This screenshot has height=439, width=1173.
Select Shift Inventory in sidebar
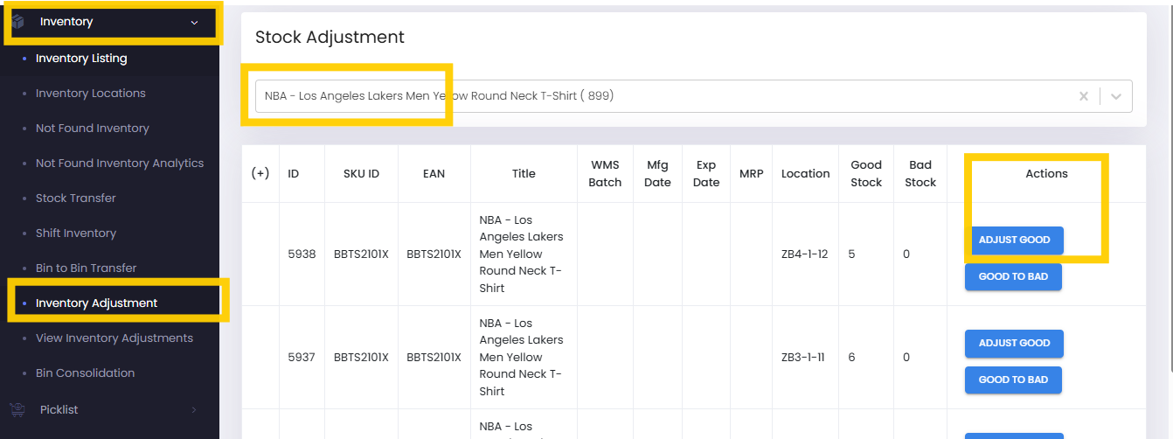click(76, 233)
